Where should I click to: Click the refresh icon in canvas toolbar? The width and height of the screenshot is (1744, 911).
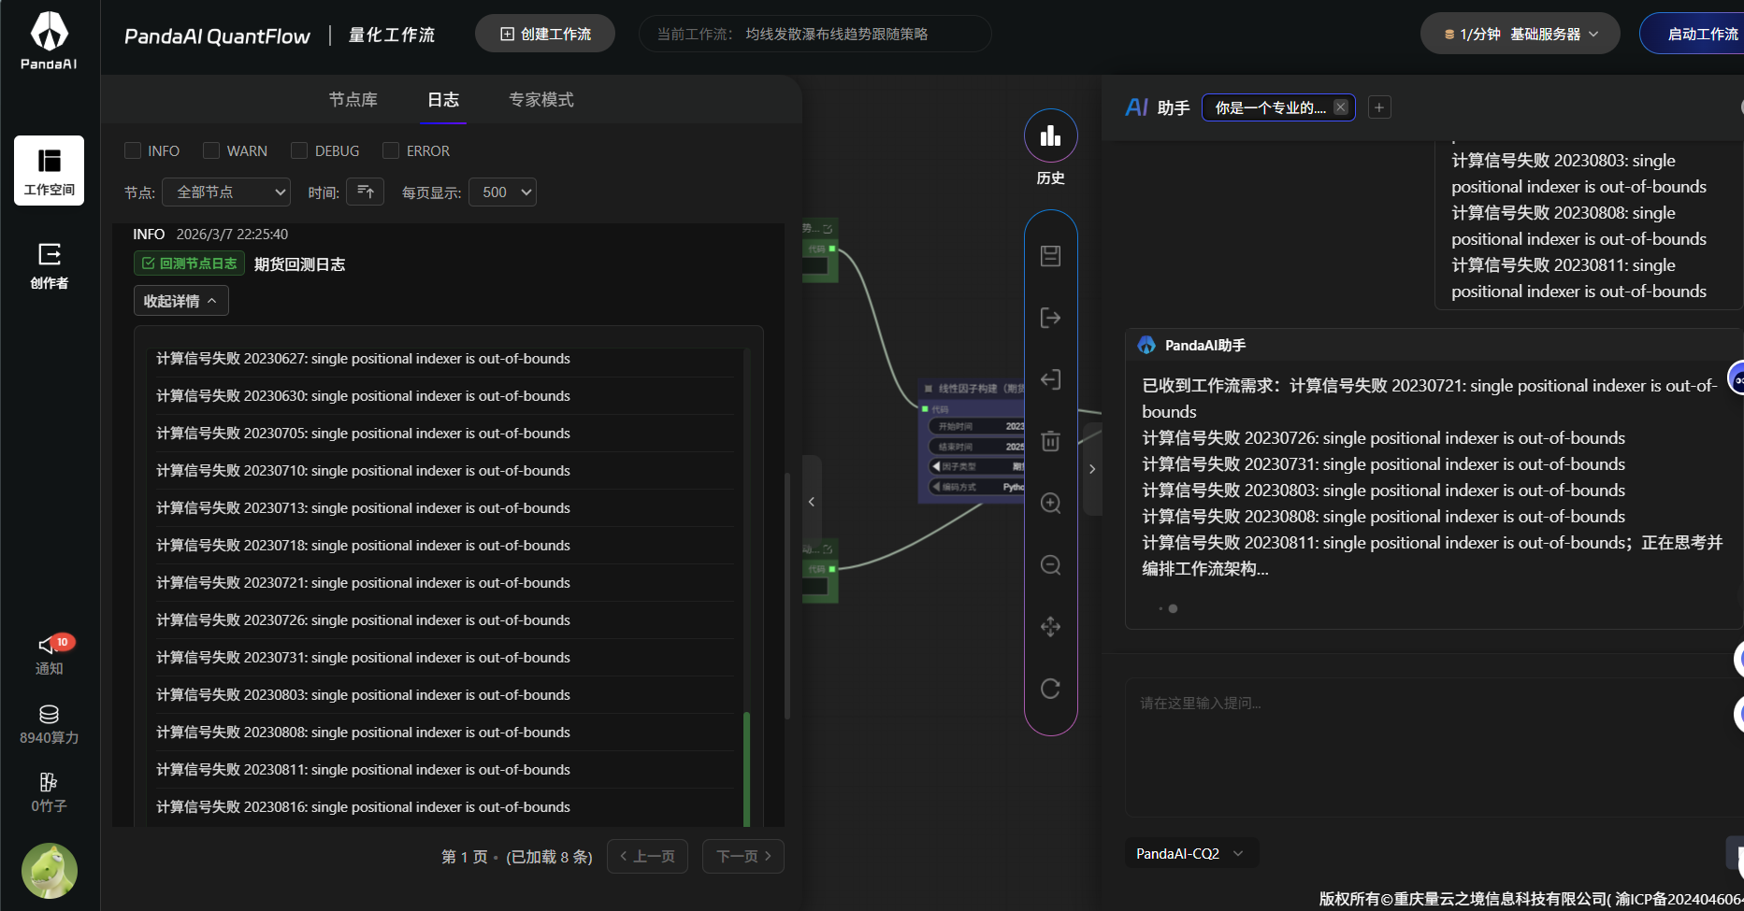tap(1050, 689)
